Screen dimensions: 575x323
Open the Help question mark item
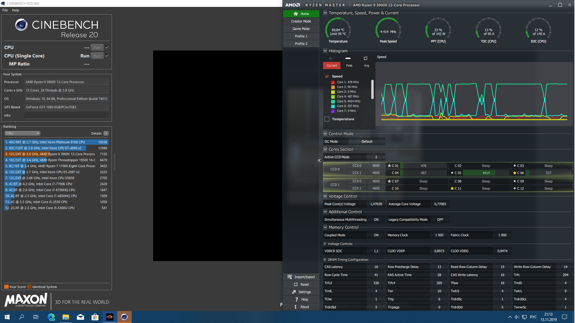tap(296, 299)
